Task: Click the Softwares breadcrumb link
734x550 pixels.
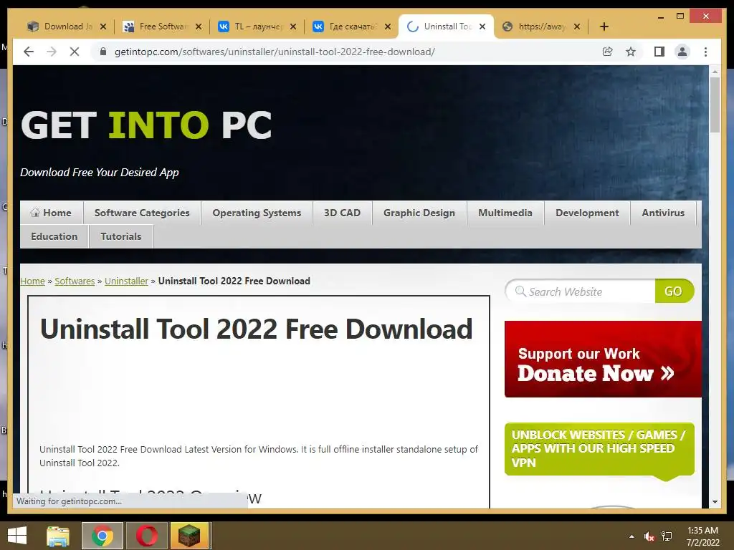Action: coord(75,281)
